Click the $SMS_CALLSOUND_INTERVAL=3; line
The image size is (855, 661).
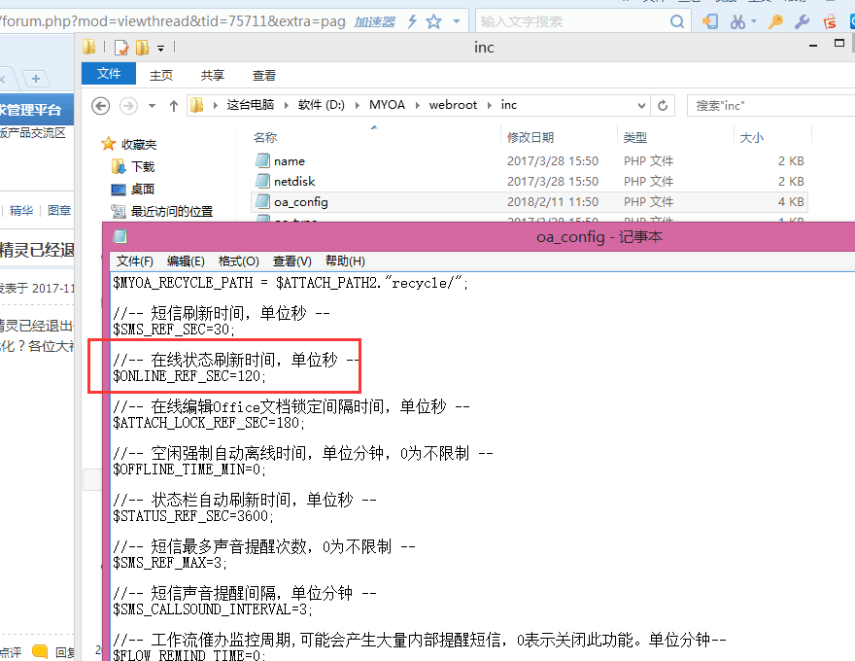click(212, 609)
